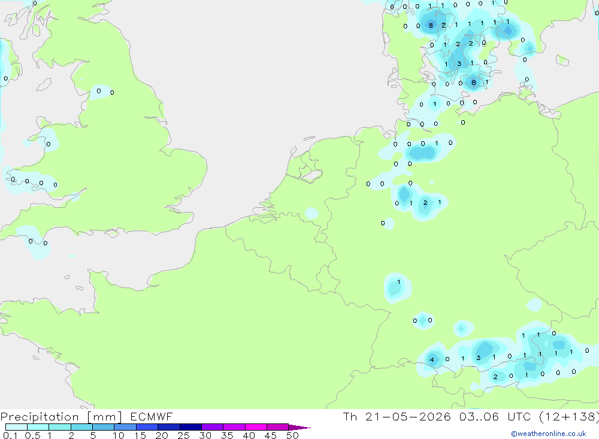Screen dimensions: 599x439
Task: Select the 15–20 mm legend color box
Action: (x=147, y=427)
